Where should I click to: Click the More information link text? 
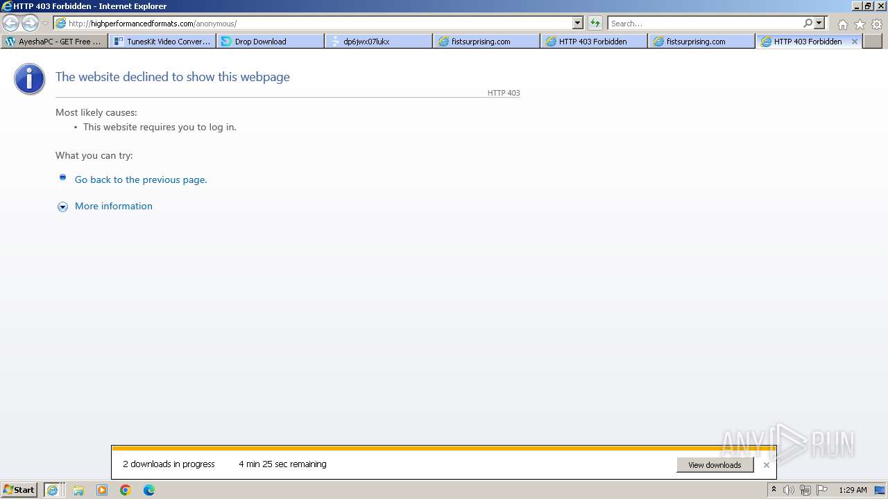(x=114, y=206)
